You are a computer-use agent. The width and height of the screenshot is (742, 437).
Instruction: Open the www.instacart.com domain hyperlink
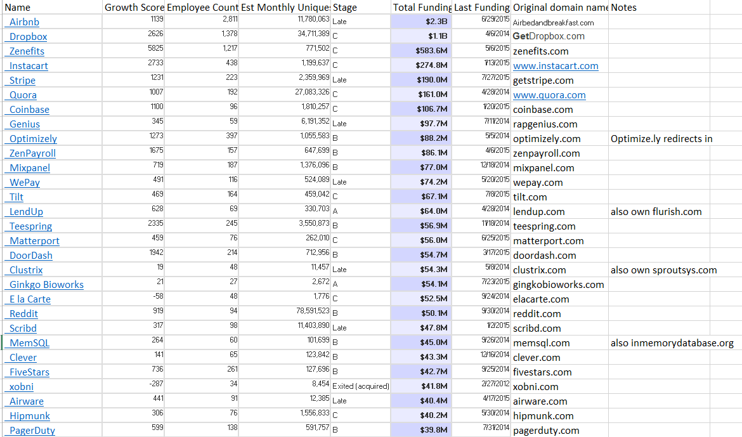(556, 67)
